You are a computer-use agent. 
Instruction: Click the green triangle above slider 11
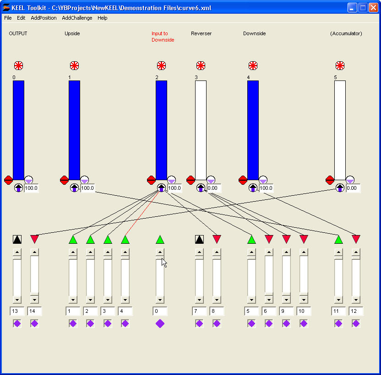click(x=338, y=239)
